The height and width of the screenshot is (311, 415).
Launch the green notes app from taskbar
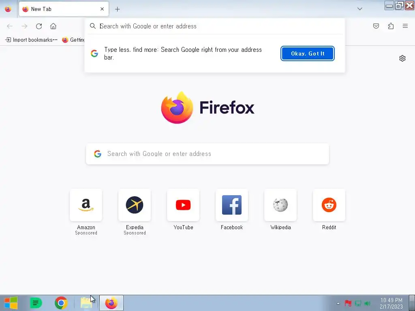tap(36, 303)
